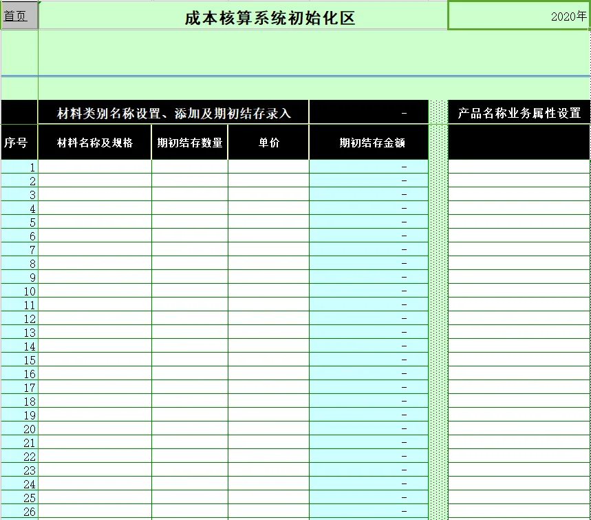Click the product name cell in row 19
The image size is (591, 520).
click(x=519, y=415)
